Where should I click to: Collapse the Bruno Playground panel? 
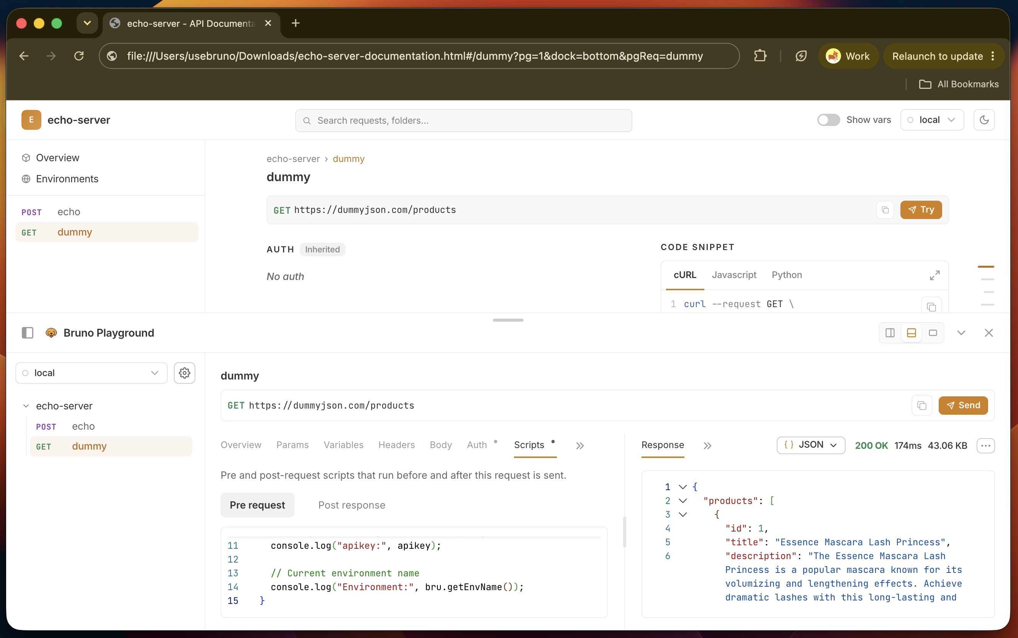click(961, 333)
